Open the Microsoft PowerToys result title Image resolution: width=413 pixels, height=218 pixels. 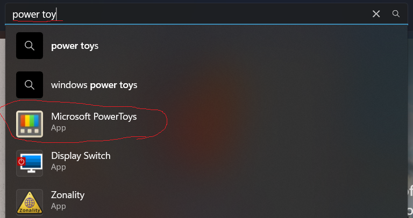pos(94,117)
